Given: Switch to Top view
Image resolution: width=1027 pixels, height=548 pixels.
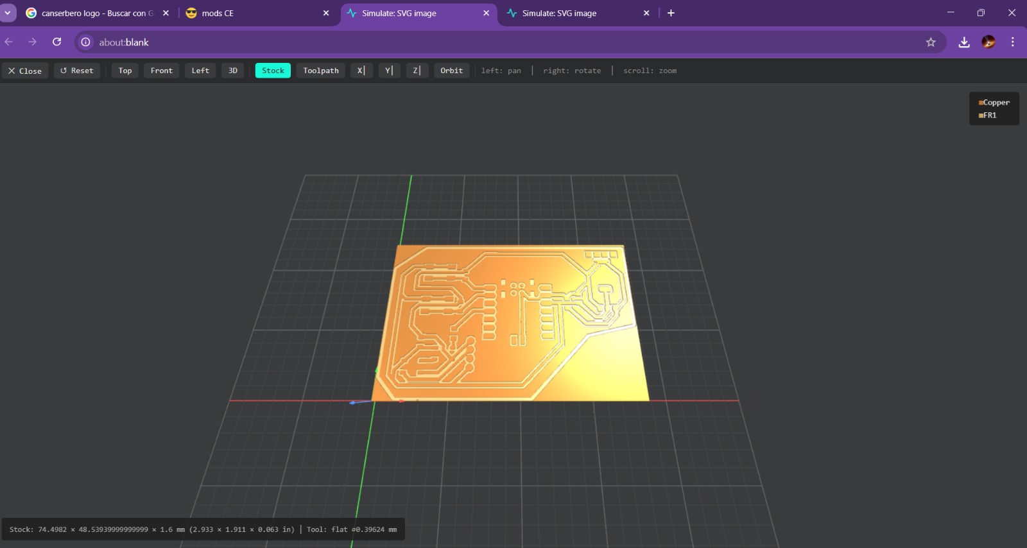Looking at the screenshot, I should click(125, 71).
